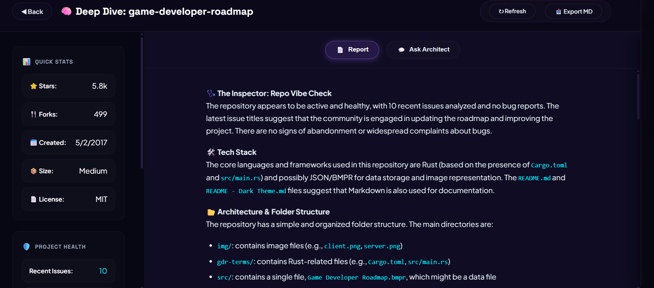Image resolution: width=654 pixels, height=288 pixels.
Task: Select the Created date 5/2/2017
Action: 91,143
